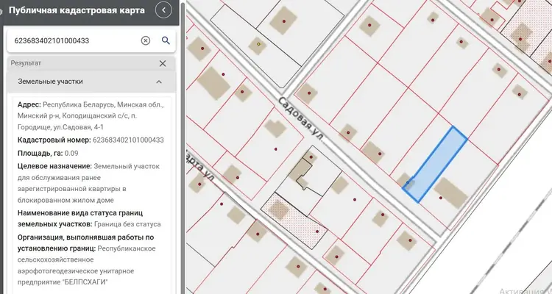Click the Результат header label
The image size is (552, 294).
(x=26, y=63)
